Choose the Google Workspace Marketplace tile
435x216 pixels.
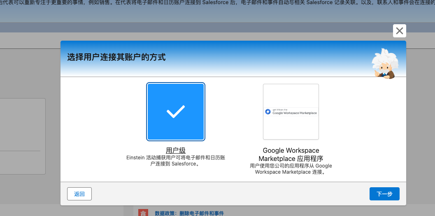pos(291,112)
